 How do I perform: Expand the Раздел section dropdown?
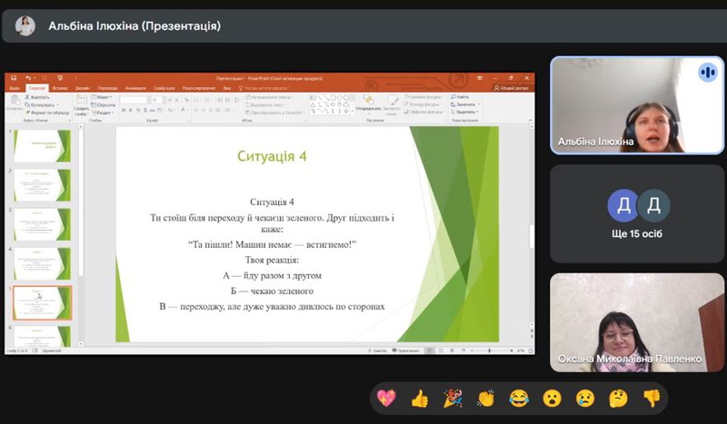[x=105, y=113]
